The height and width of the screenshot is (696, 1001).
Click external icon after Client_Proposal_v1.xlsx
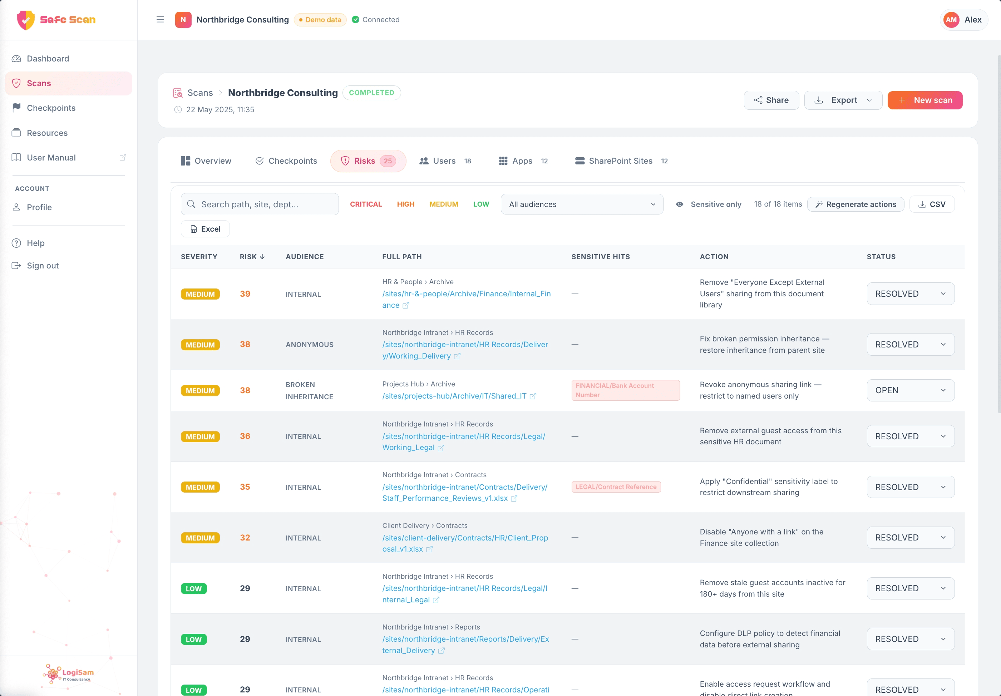click(x=429, y=549)
